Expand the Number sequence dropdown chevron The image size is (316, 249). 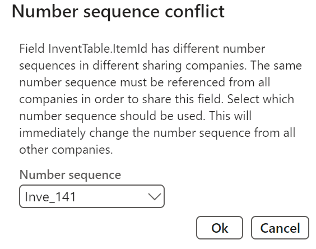tap(155, 196)
